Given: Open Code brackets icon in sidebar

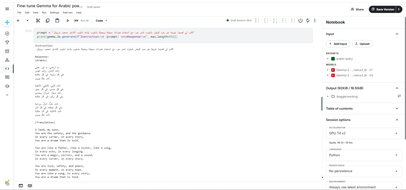Looking at the screenshot, I should point(7,68).
